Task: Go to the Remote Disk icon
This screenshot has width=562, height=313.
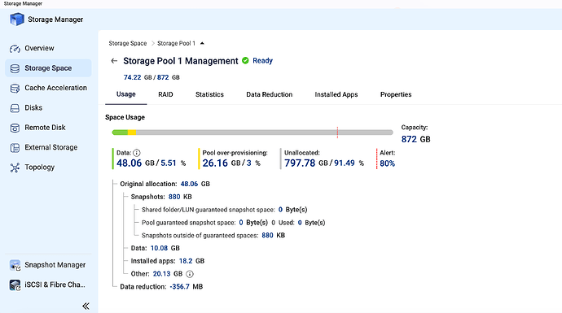Action: point(15,128)
